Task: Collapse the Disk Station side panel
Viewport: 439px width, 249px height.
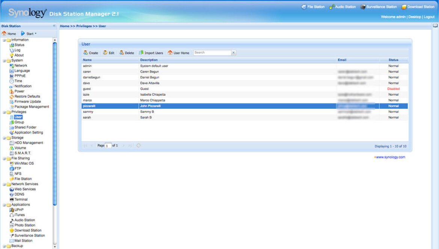Action: click(54, 26)
